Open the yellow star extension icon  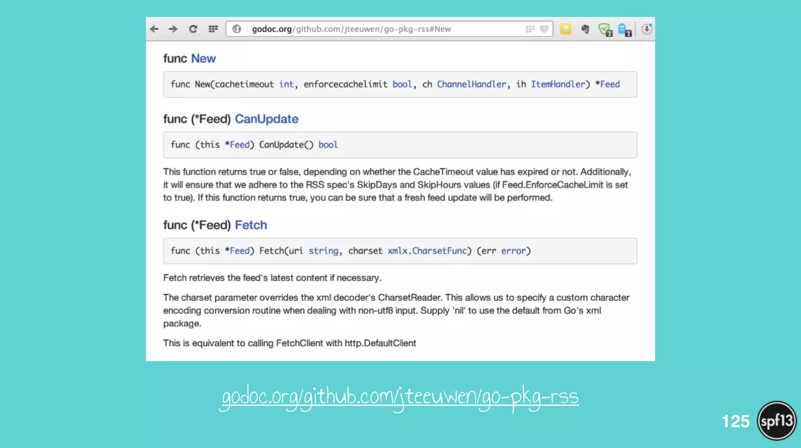click(566, 29)
